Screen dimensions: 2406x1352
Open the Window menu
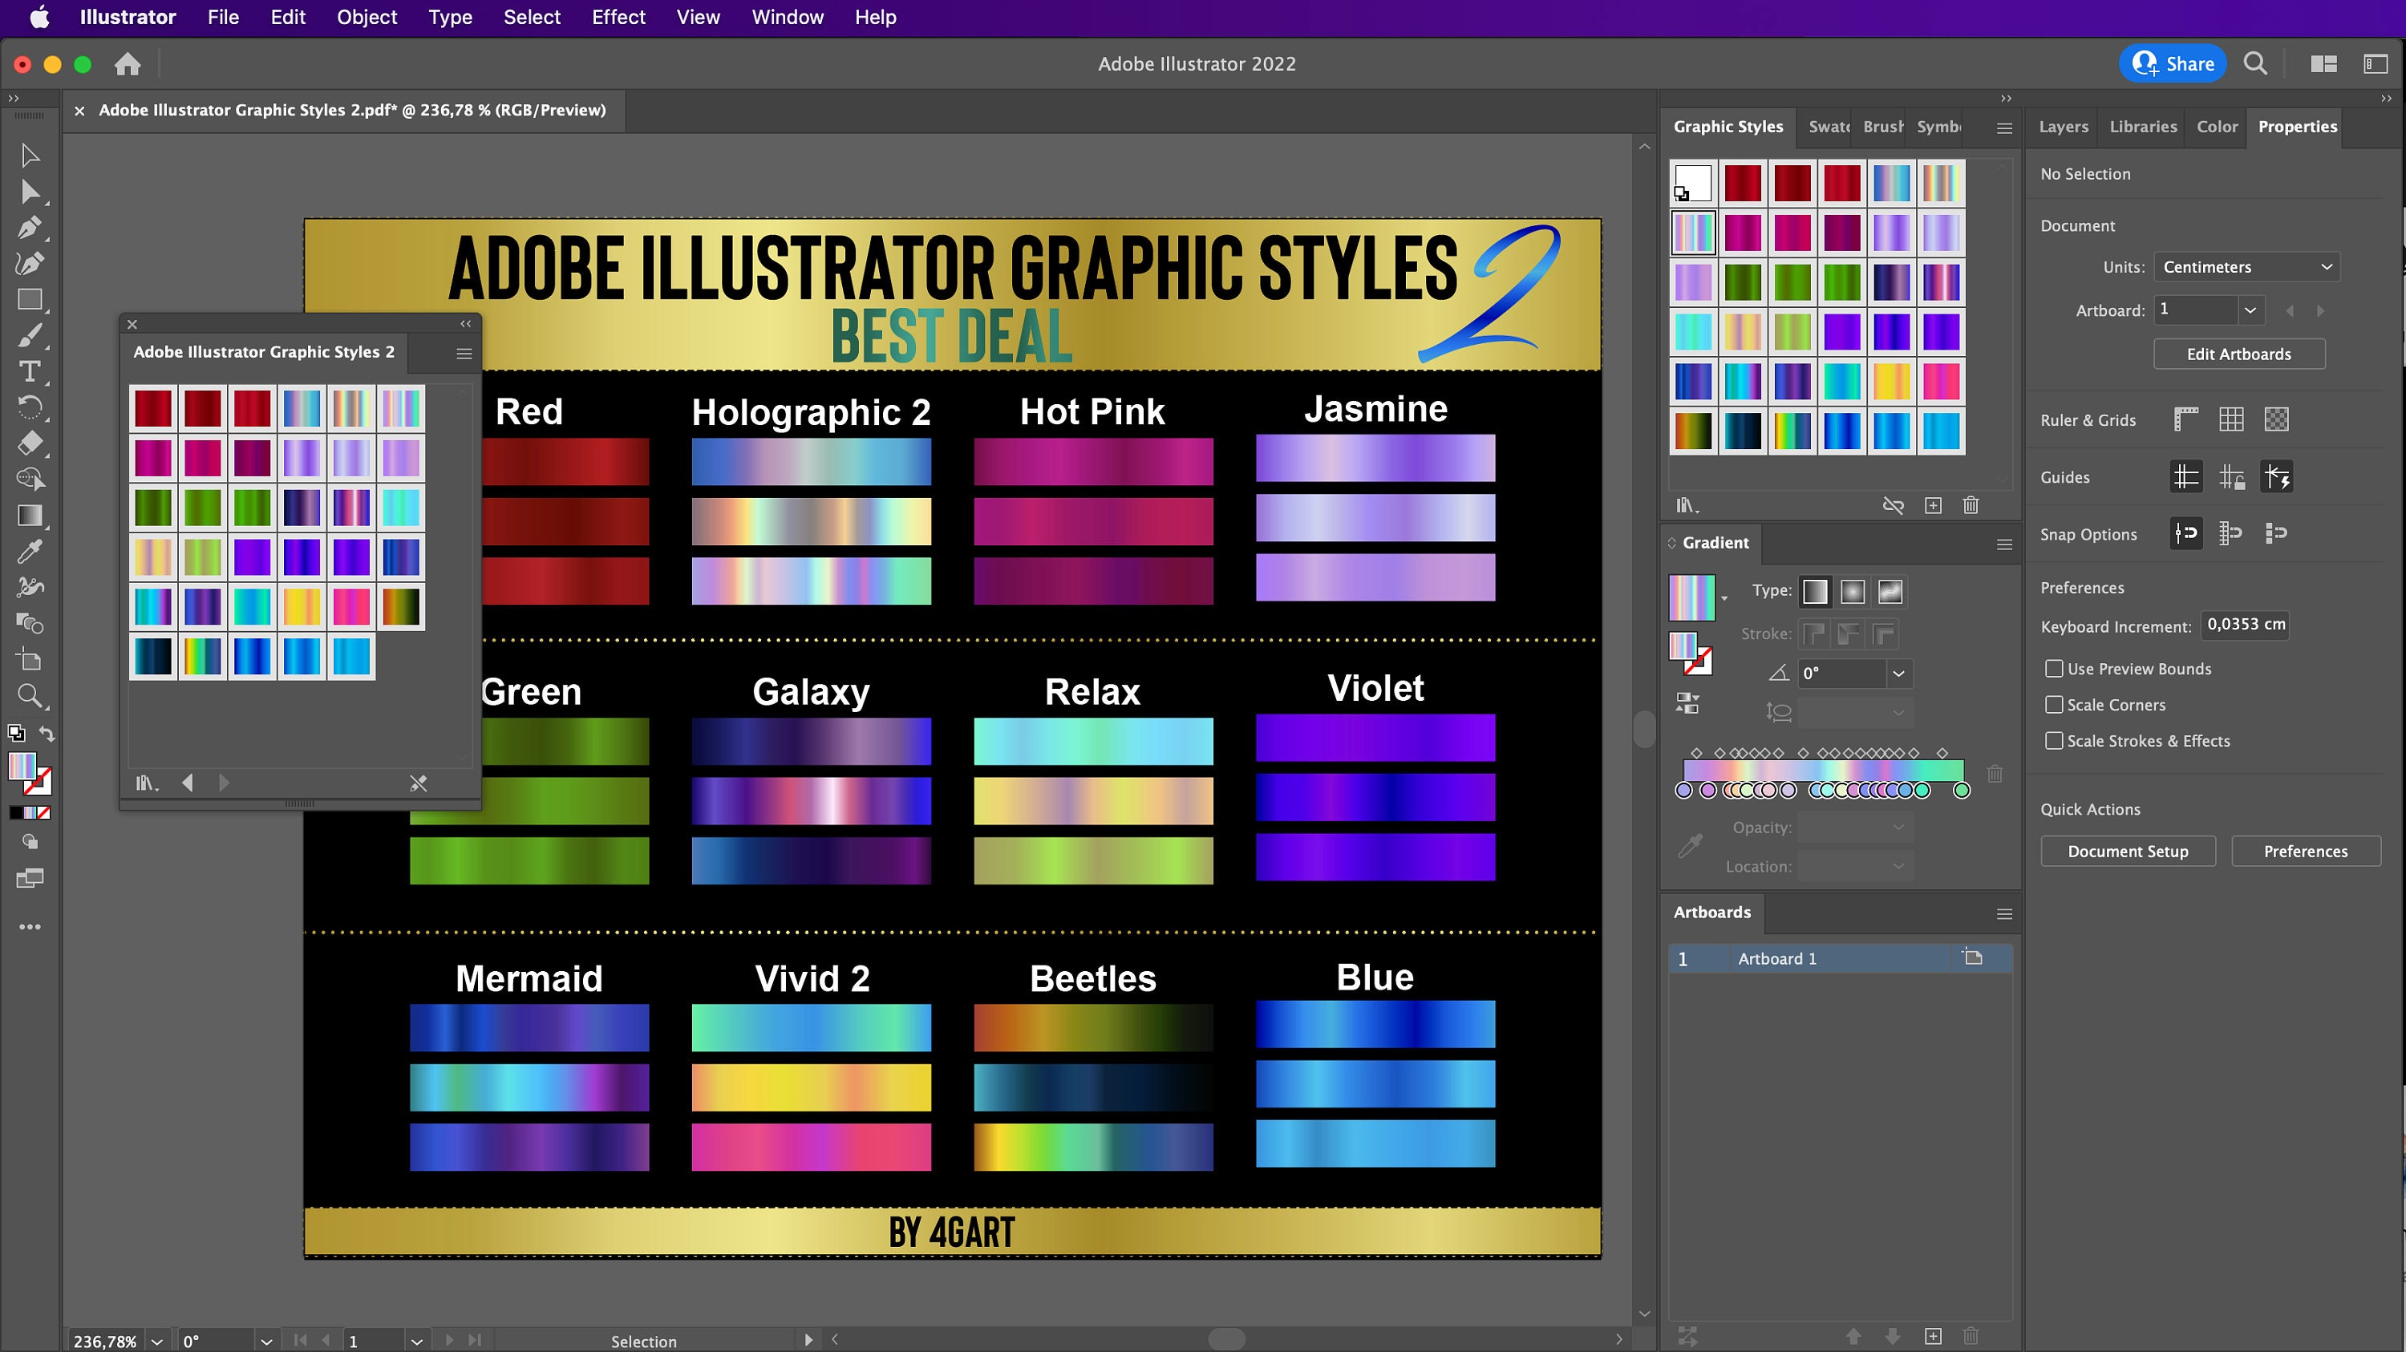pyautogui.click(x=787, y=17)
